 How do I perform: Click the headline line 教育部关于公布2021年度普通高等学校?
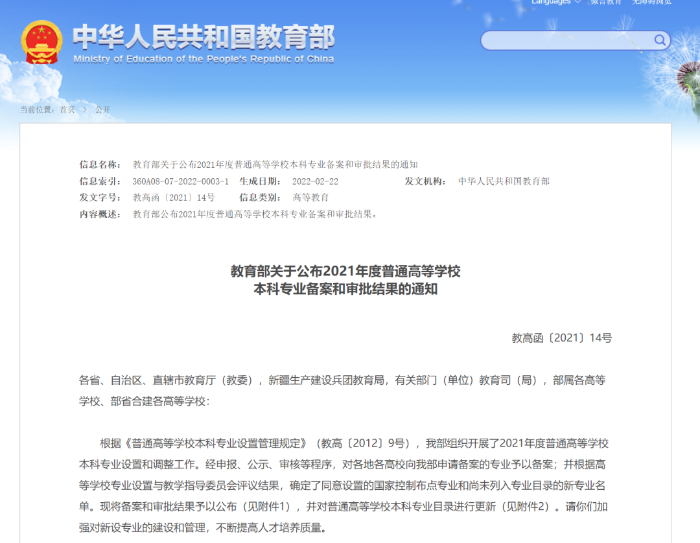[345, 271]
